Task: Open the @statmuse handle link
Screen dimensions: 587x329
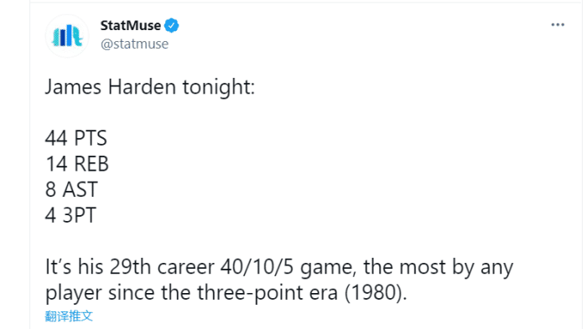Action: pyautogui.click(x=134, y=44)
